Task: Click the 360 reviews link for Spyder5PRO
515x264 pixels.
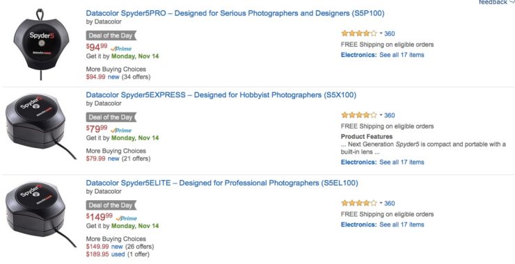Action: pyautogui.click(x=390, y=33)
